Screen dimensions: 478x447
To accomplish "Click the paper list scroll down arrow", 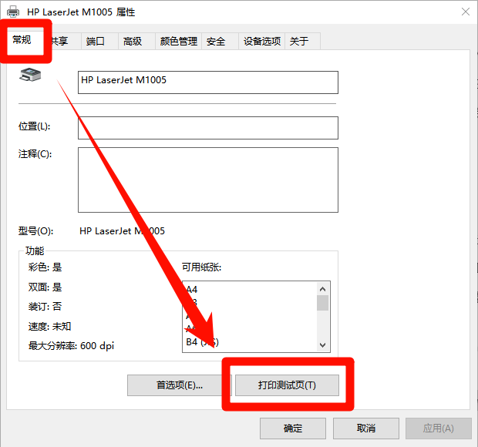I will point(323,345).
